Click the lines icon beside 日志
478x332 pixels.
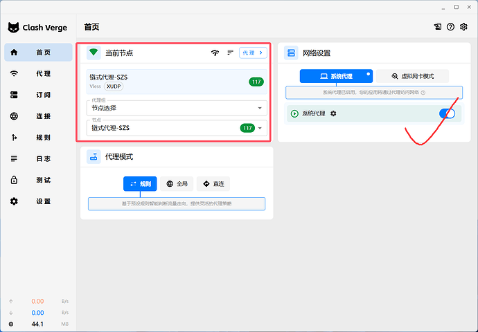[14, 159]
